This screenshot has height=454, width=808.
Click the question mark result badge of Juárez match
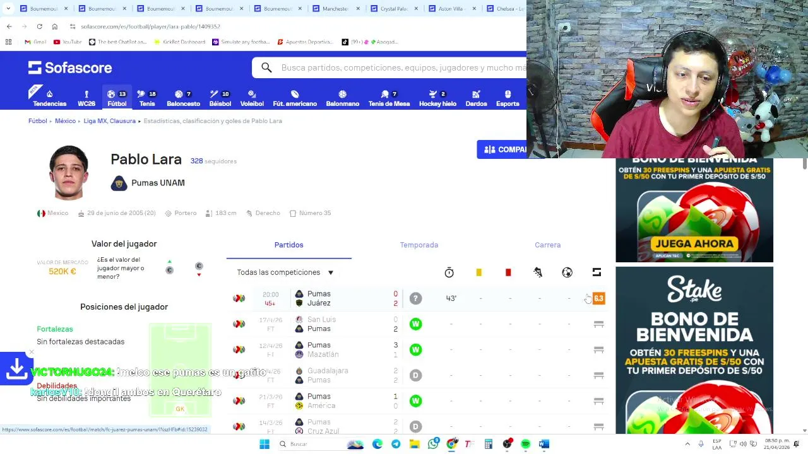click(415, 298)
